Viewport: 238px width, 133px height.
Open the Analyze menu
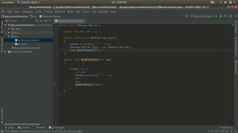[x=48, y=11]
